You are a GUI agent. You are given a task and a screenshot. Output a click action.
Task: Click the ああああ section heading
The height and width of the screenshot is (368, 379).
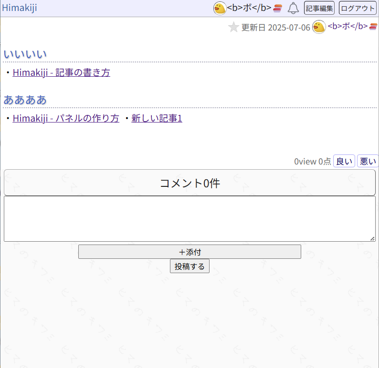pos(25,100)
